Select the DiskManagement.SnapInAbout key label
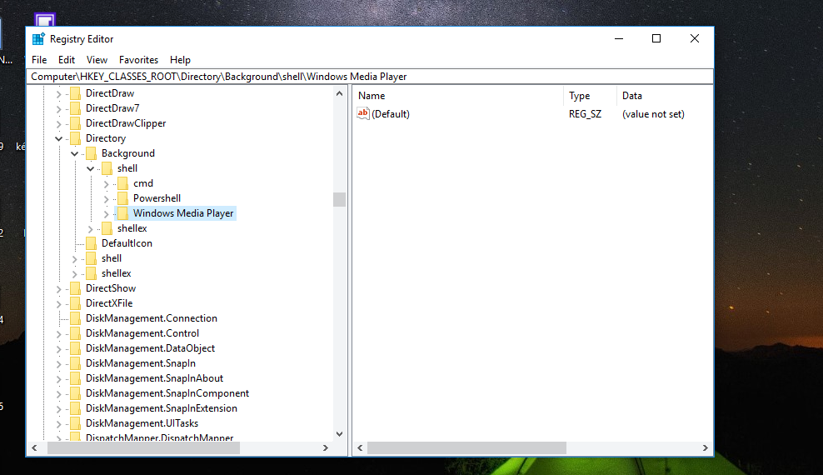This screenshot has width=823, height=475. click(154, 378)
